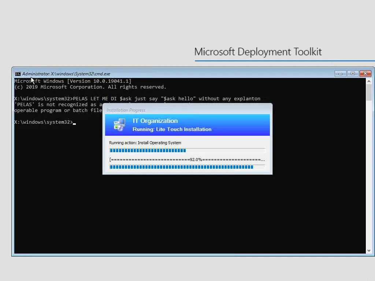The image size is (375, 281).
Task: Click the 92.0% progress text line
Action: pos(187,160)
